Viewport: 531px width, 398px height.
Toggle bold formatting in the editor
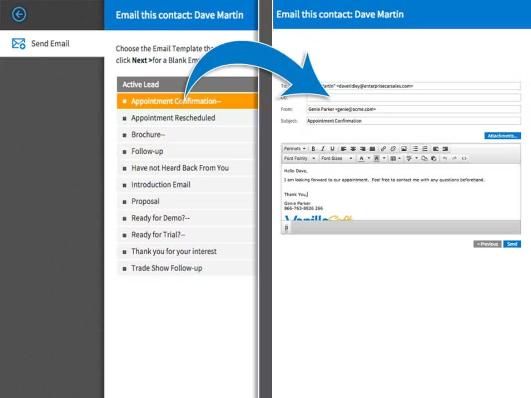pyautogui.click(x=313, y=149)
